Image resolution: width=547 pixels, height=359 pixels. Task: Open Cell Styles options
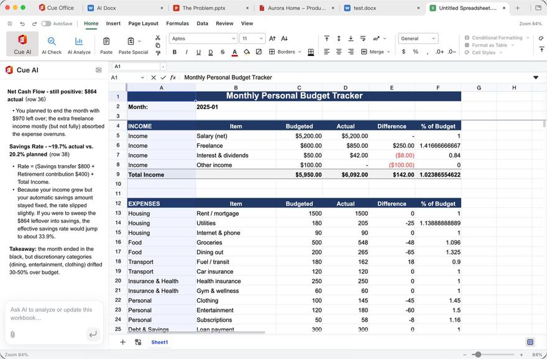pyautogui.click(x=484, y=53)
